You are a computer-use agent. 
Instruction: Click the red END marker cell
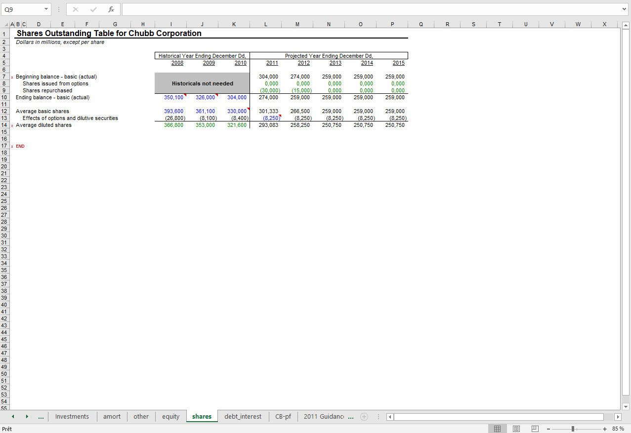(x=20, y=146)
